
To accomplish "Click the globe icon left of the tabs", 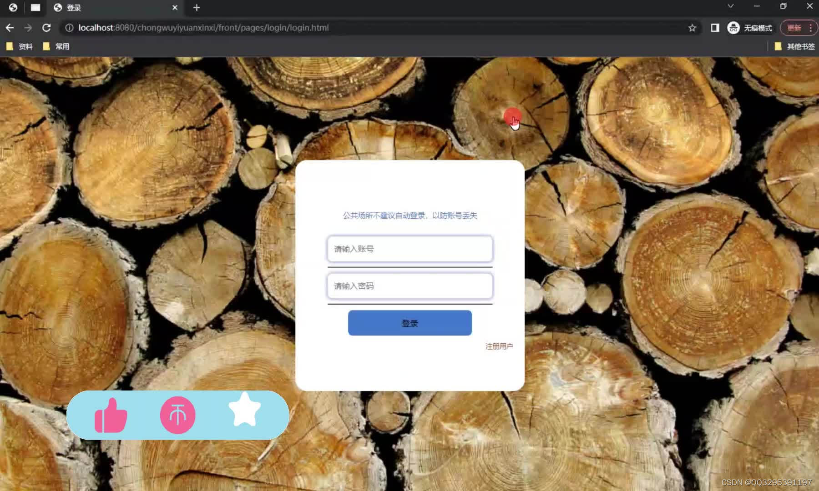I will point(13,7).
